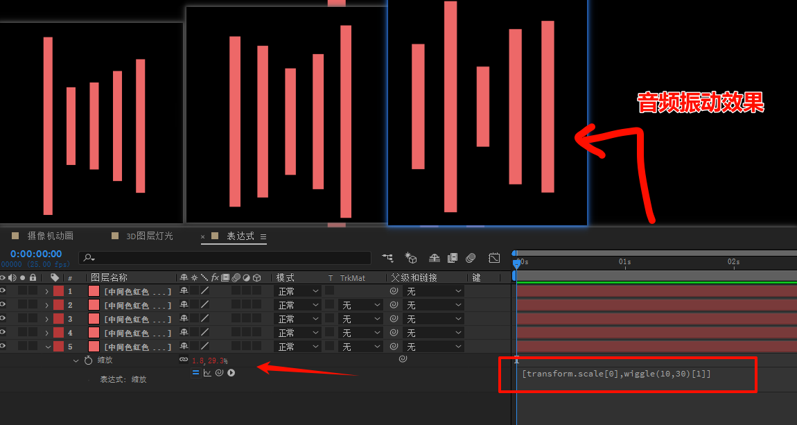Viewport: 797px width, 425px height.
Task: Open the composition mini-flowchart icon
Action: pyautogui.click(x=388, y=258)
